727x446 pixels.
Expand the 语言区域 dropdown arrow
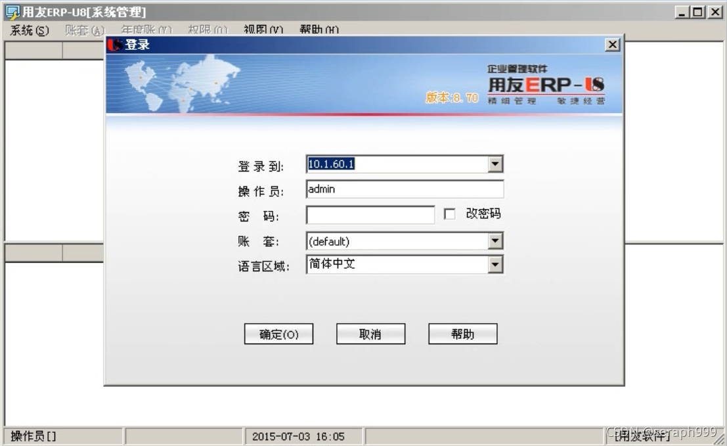(495, 265)
